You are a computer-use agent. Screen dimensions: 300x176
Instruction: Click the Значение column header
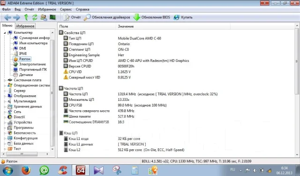tap(173, 26)
